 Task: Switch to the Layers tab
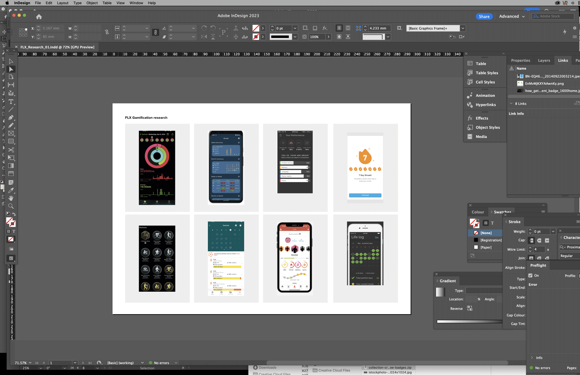tap(544, 60)
